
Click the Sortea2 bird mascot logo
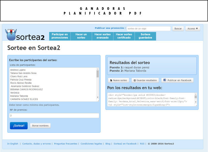coord(11,34)
